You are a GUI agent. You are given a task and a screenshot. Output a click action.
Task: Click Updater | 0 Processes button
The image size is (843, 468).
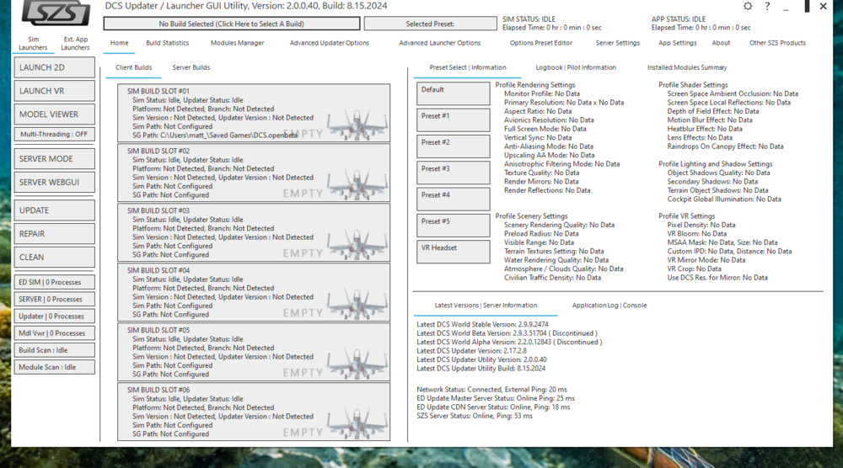tap(54, 316)
